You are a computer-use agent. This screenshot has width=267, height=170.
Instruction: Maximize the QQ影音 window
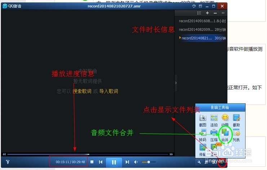point(214,6)
